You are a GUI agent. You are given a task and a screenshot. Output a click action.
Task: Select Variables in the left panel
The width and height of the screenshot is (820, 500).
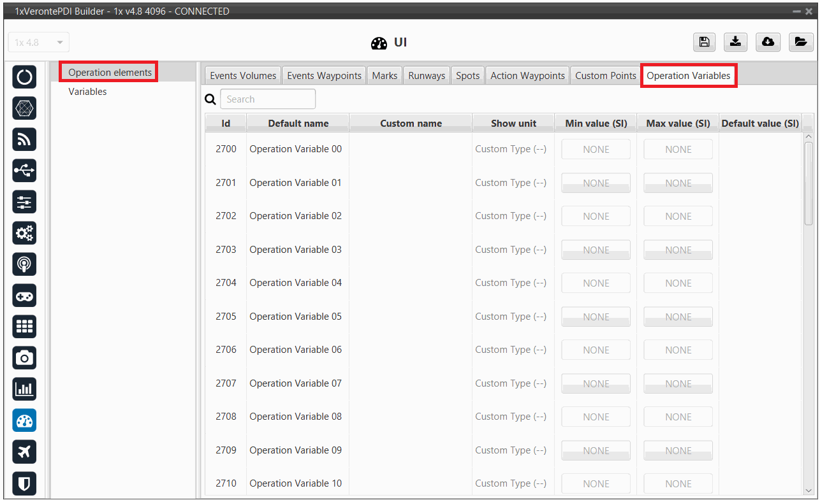[87, 92]
